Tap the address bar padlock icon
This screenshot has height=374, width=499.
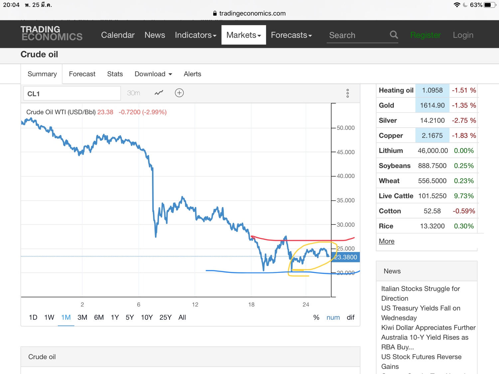pos(215,13)
